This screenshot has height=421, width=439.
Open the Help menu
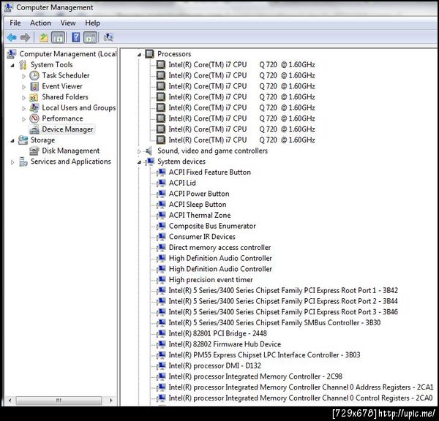(x=92, y=23)
